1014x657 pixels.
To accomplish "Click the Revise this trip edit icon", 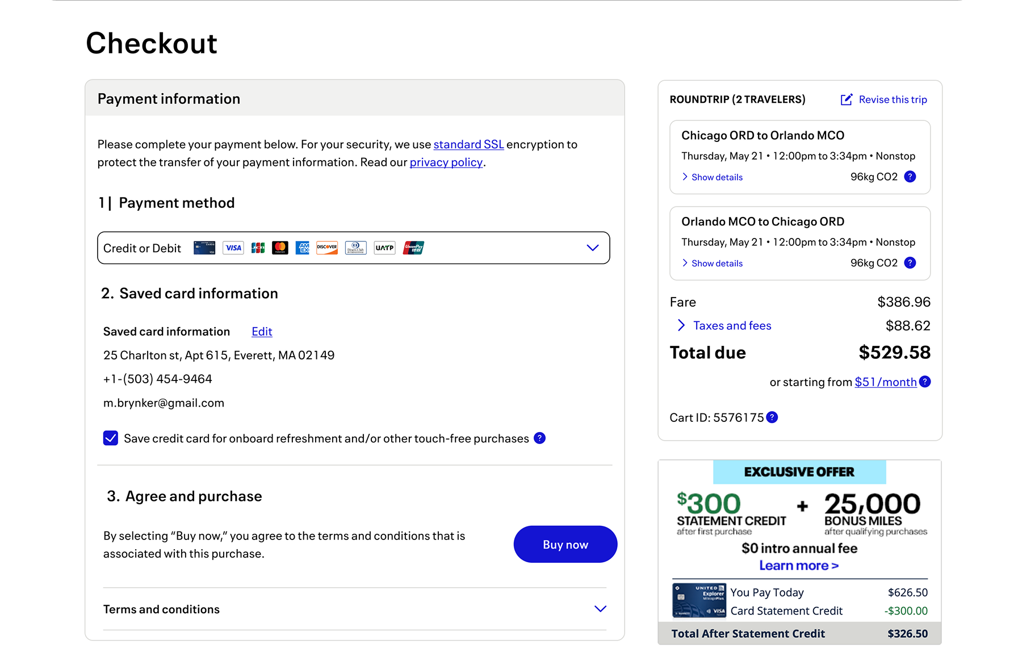I will tap(847, 99).
